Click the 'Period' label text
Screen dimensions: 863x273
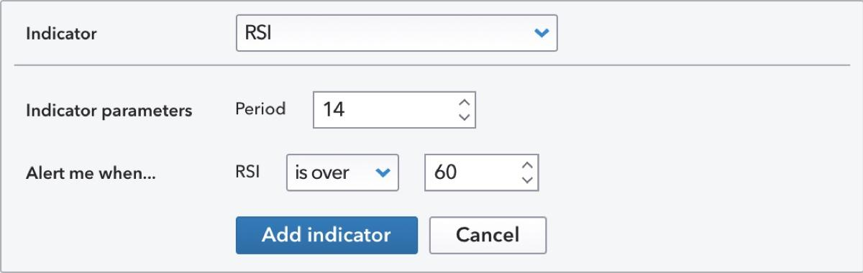coord(260,109)
